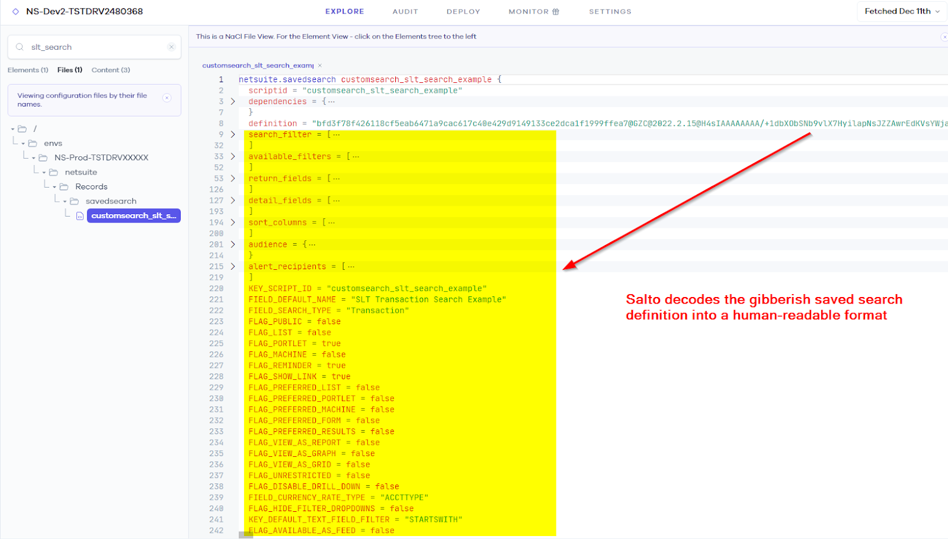Collapse the Records folder
This screenshot has width=948, height=539.
(x=53, y=186)
